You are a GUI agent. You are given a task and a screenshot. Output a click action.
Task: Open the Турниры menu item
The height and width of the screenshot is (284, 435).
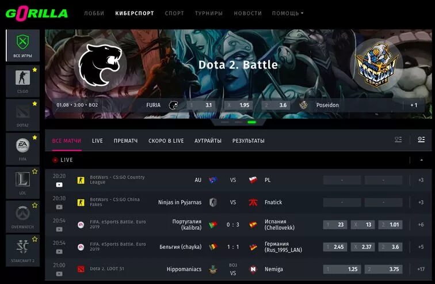pos(209,13)
